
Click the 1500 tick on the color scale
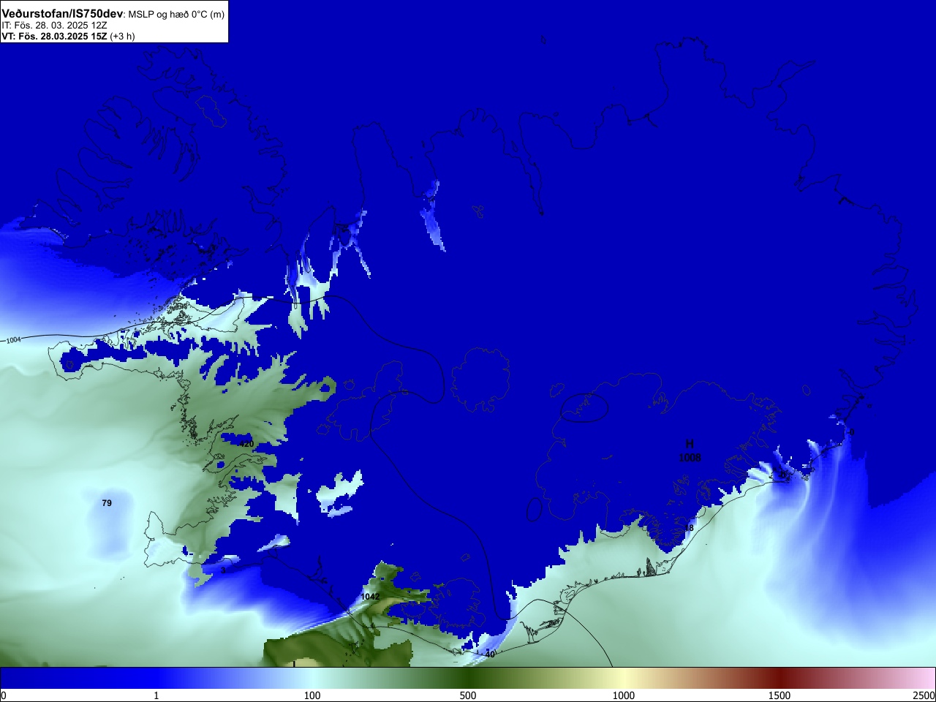780,695
